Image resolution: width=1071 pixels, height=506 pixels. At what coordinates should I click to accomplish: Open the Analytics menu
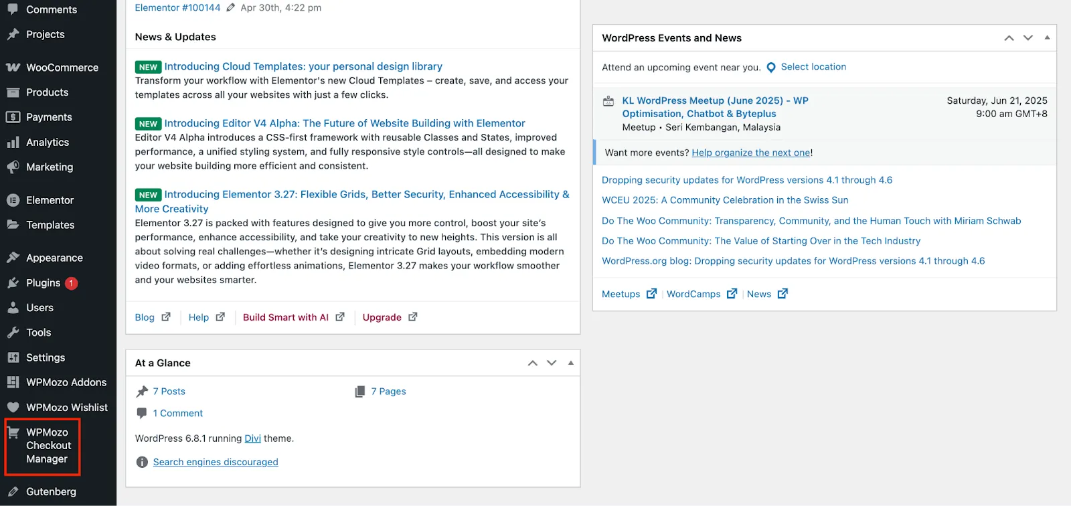[48, 142]
